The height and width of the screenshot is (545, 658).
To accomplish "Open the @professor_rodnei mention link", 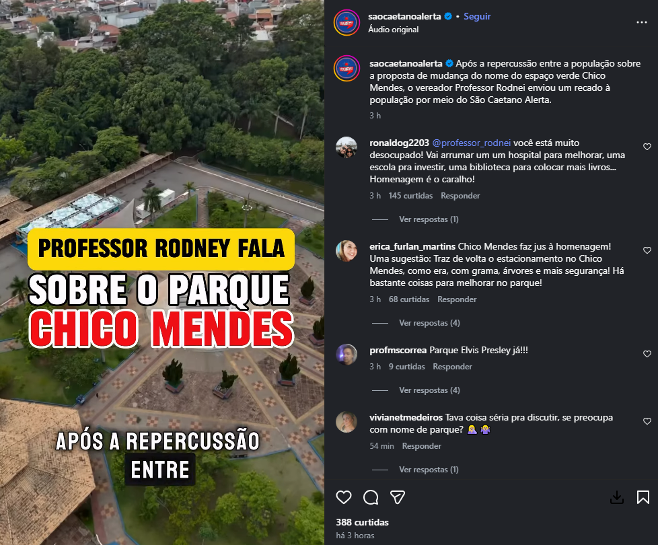I will click(471, 143).
